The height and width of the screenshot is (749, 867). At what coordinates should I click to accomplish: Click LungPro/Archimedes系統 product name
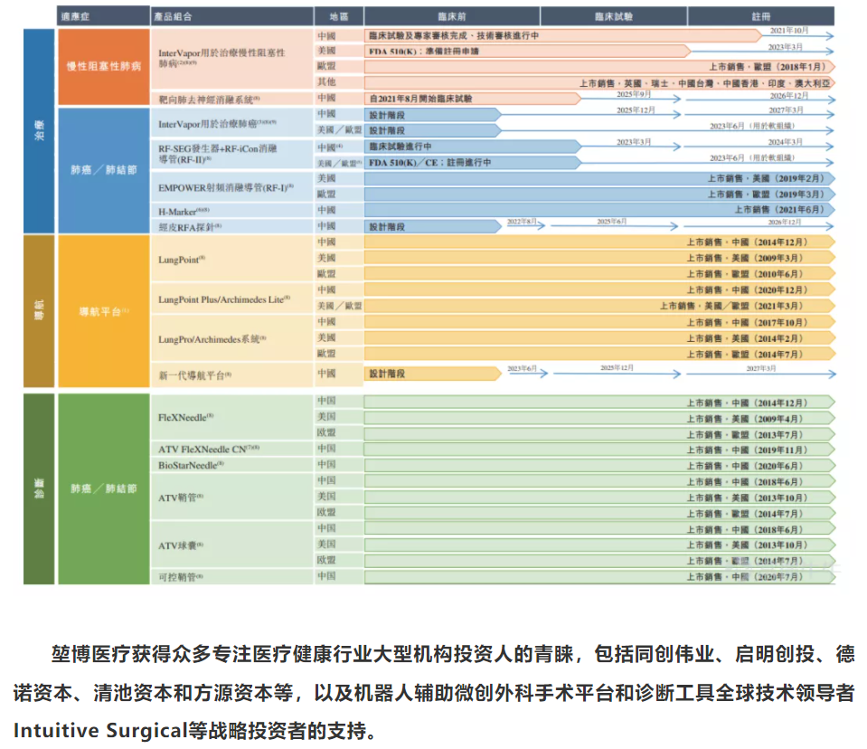point(212,339)
